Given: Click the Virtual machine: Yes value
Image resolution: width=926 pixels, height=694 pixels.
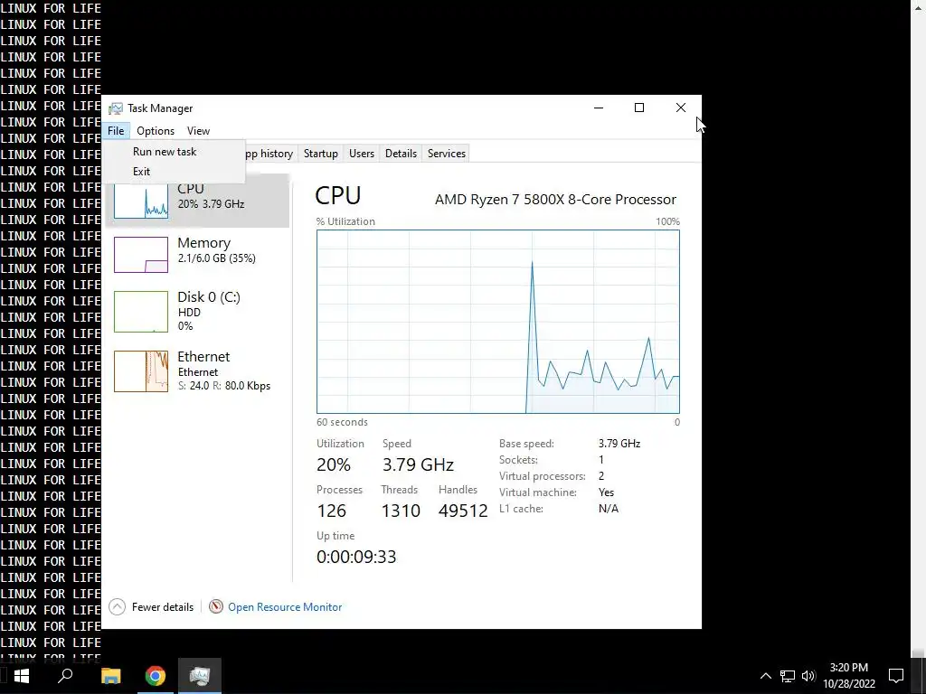Looking at the screenshot, I should 607,492.
